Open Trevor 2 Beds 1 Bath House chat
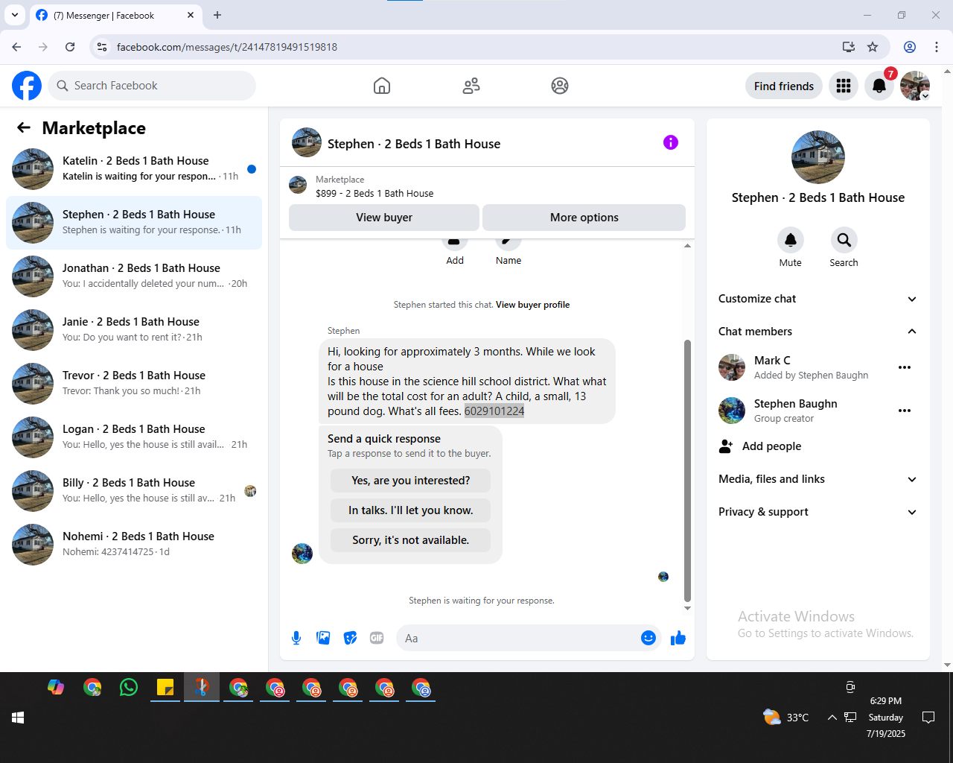This screenshot has width=953, height=763. [134, 384]
